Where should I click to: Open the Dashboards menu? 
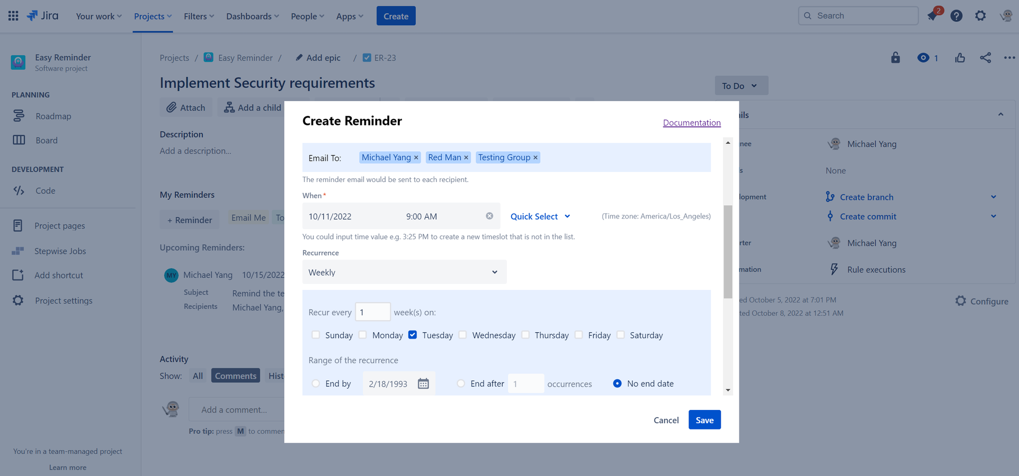pos(252,16)
